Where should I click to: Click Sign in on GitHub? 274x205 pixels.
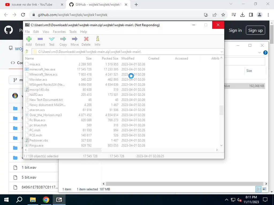235,30
